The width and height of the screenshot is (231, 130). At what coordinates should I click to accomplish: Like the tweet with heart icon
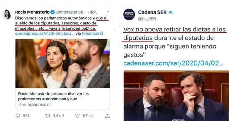pos(78,115)
